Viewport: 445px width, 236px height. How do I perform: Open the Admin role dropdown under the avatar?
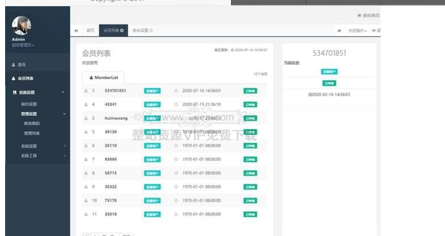coord(23,45)
